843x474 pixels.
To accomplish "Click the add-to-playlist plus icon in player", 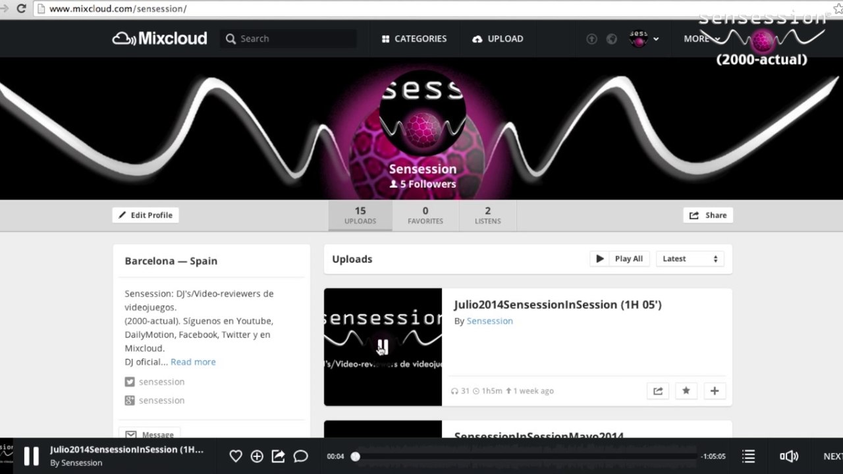I will (257, 456).
